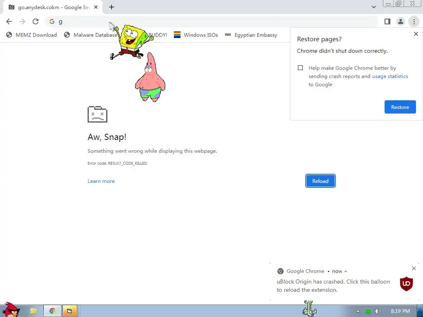Open the Angry Birds start button

tap(10, 310)
